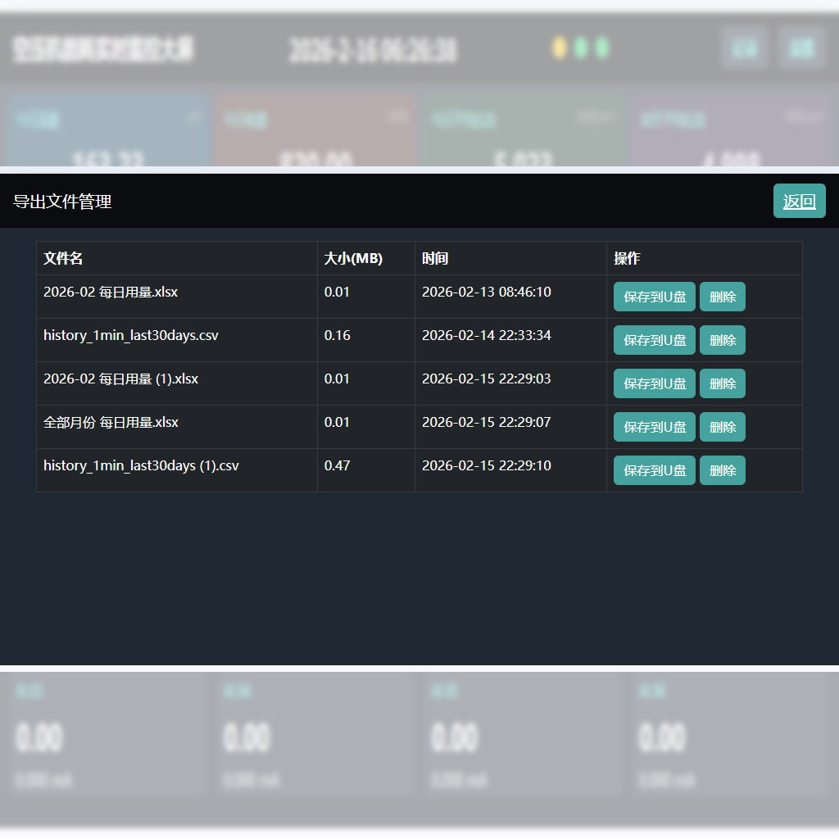Delete the history_1min_last30days.csv file
The height and width of the screenshot is (839, 839).
tap(723, 340)
